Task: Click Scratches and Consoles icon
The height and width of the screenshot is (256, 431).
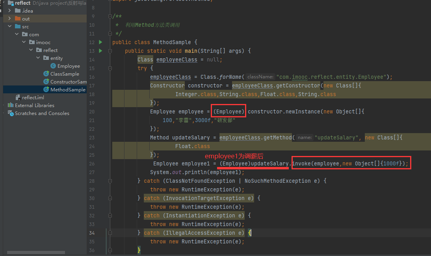Action: point(11,113)
